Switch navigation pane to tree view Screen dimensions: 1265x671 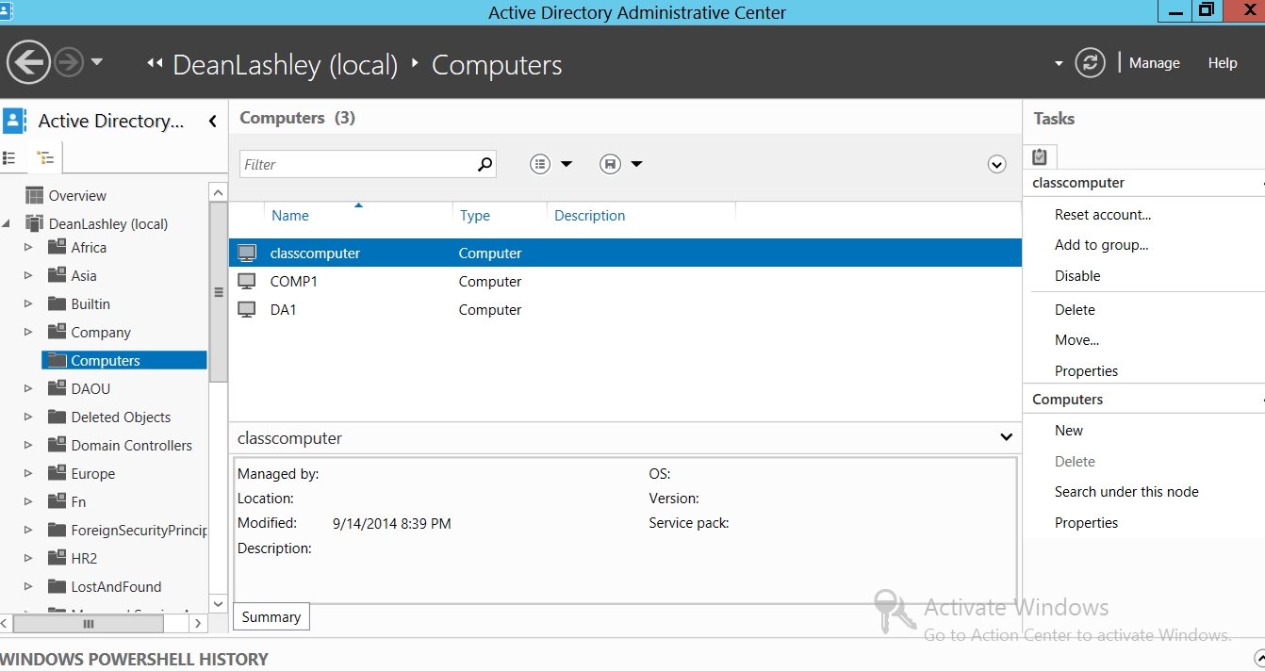44,157
